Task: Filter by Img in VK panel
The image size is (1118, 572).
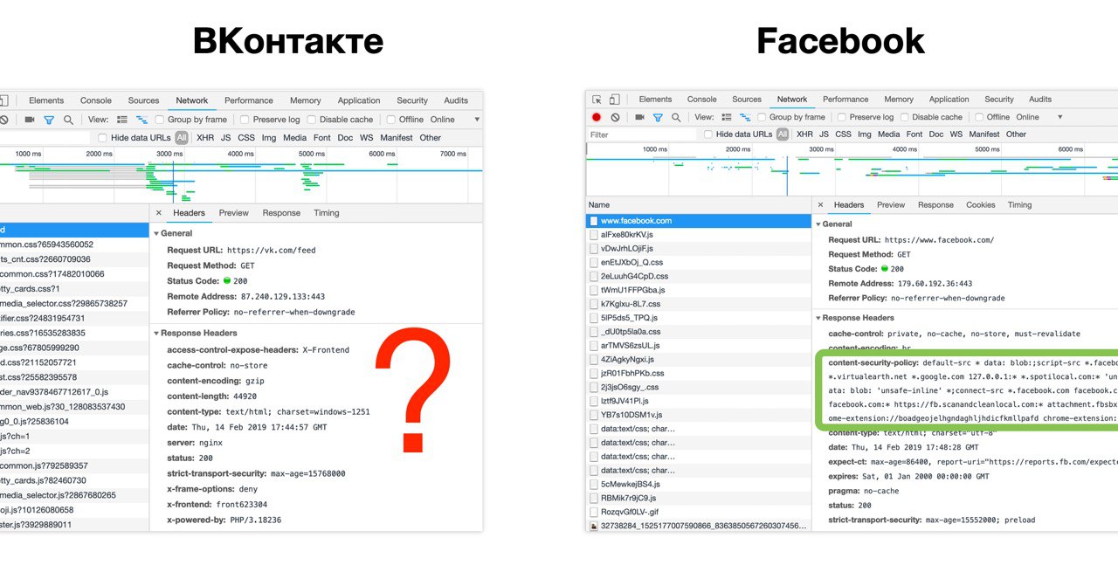Action: pos(269,138)
